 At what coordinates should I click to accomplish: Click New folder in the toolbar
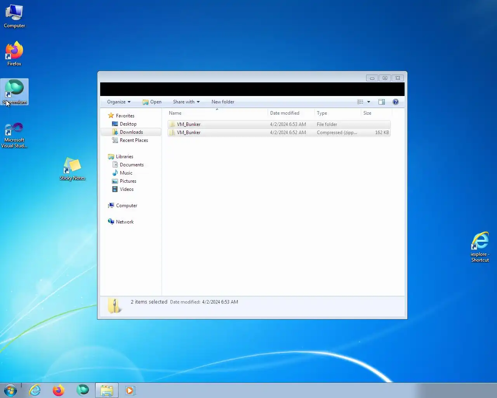(x=223, y=102)
